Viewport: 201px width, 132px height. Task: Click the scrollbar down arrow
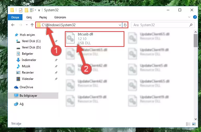[196, 119]
